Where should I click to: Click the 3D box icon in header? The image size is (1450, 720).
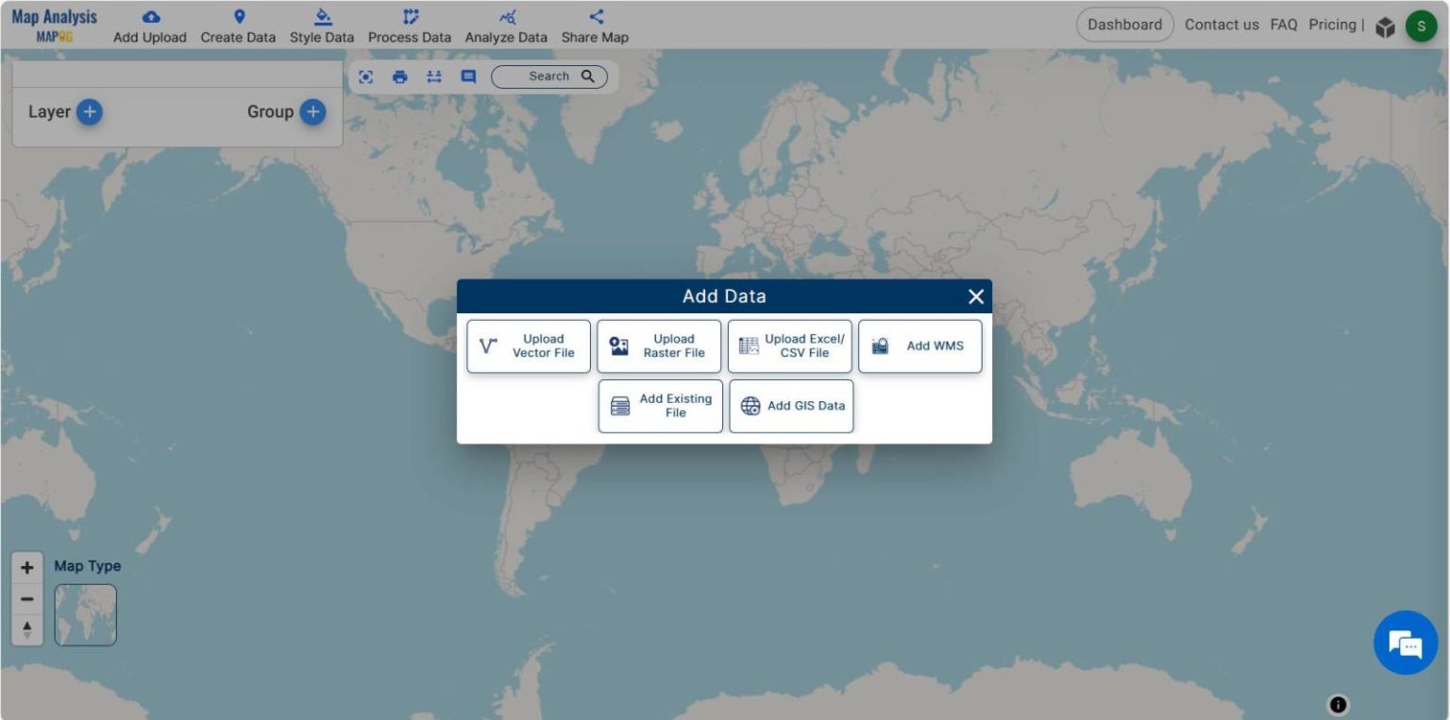pyautogui.click(x=1385, y=27)
